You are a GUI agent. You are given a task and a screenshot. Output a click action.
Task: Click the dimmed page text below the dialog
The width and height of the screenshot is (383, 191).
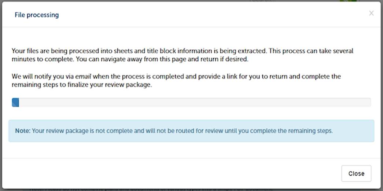click(x=147, y=189)
